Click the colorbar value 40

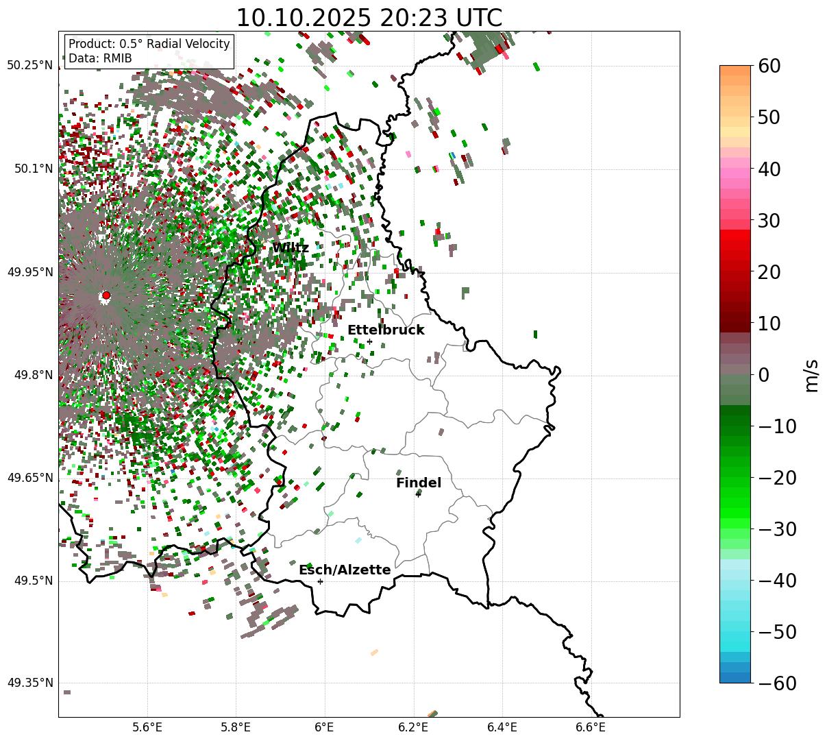[768, 169]
